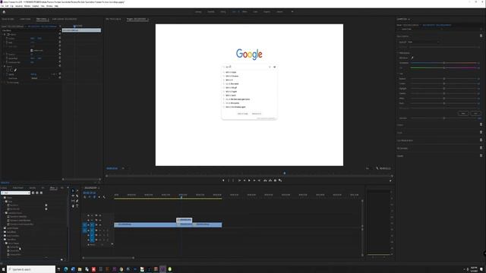Switch to the Editing workspace tab
The width and height of the screenshot is (486, 273).
222,12
